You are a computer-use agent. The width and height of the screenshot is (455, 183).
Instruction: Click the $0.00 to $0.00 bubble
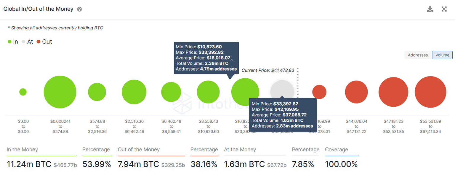click(23, 92)
